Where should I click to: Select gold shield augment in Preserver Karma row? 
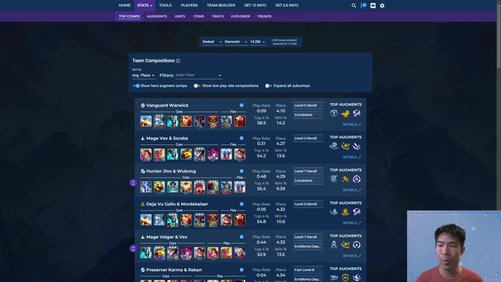345,277
